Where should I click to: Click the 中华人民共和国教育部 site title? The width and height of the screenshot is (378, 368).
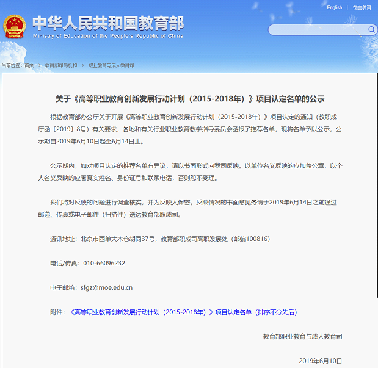107,23
